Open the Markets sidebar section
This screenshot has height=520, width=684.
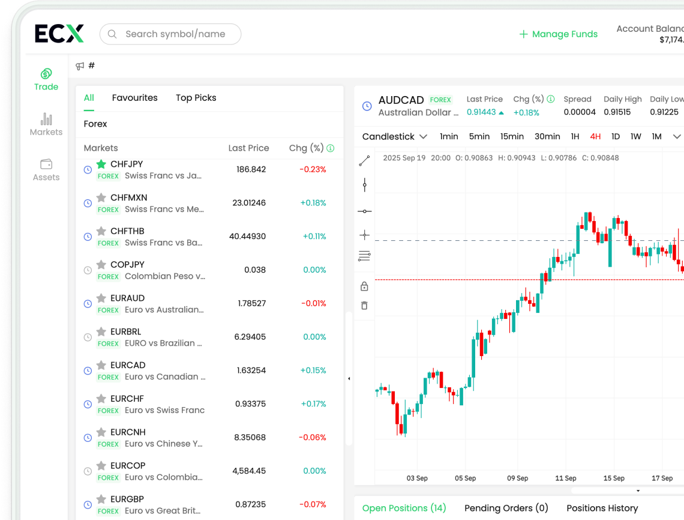click(x=46, y=124)
